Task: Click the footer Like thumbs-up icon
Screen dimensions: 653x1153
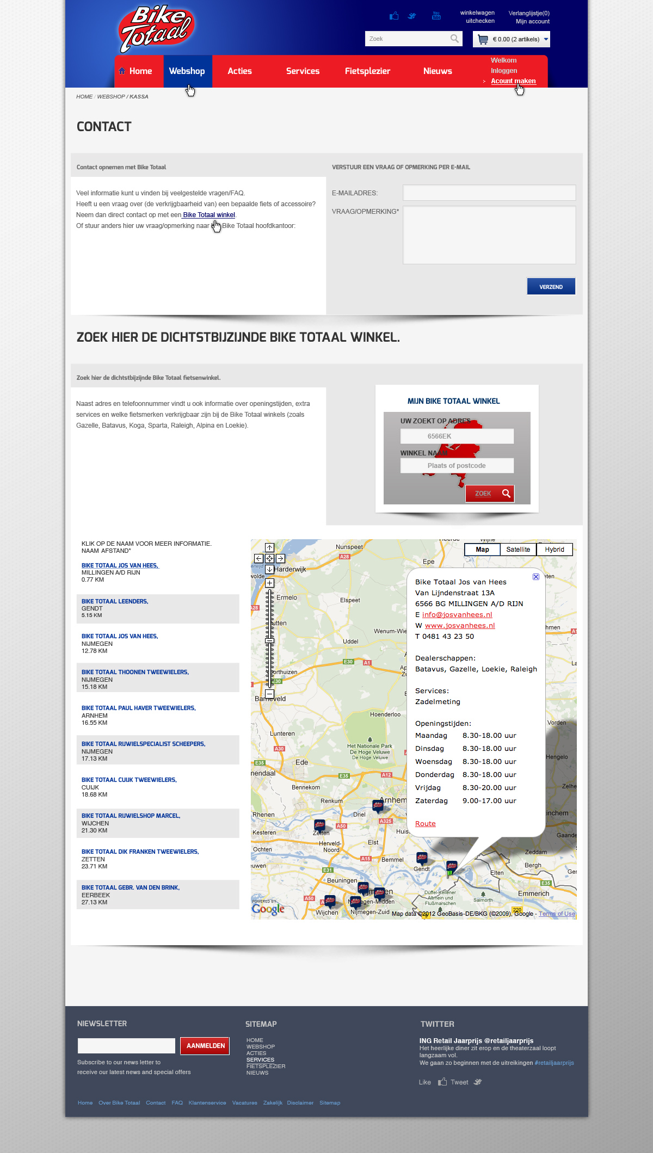Action: (x=442, y=1082)
